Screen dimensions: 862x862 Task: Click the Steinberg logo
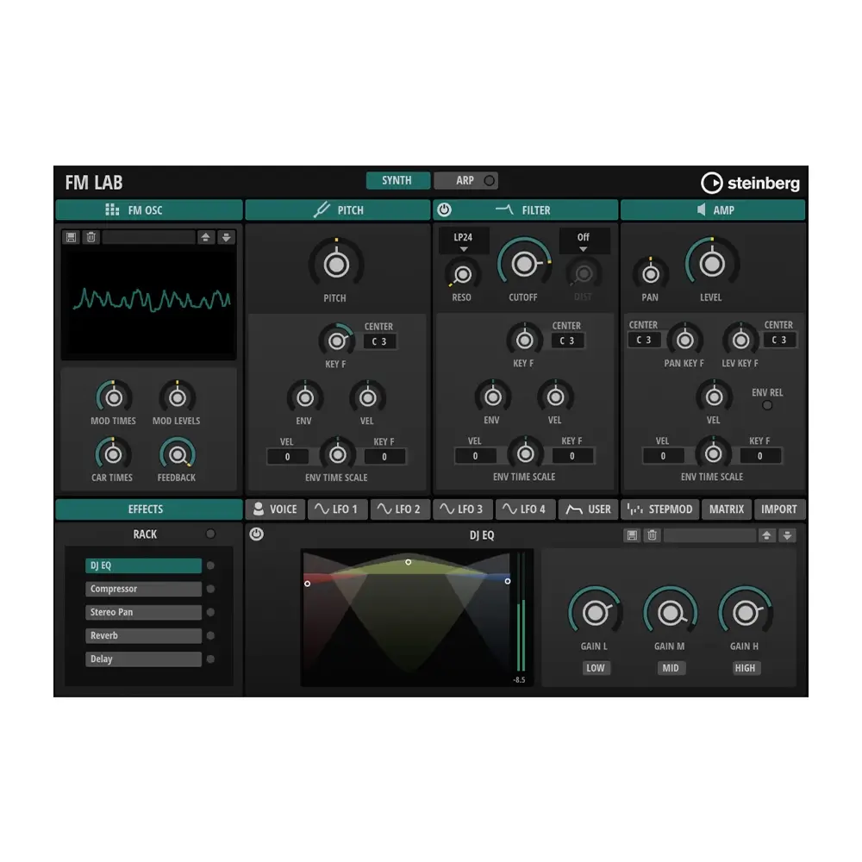tap(750, 183)
